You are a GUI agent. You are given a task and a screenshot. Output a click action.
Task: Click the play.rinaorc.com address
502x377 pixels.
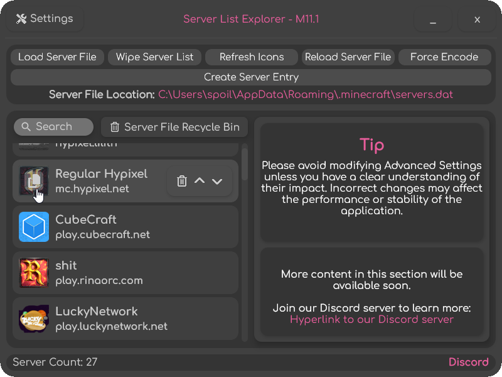[x=99, y=280]
